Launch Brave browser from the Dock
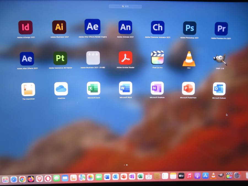The width and height of the screenshot is (248, 186). [39, 179]
